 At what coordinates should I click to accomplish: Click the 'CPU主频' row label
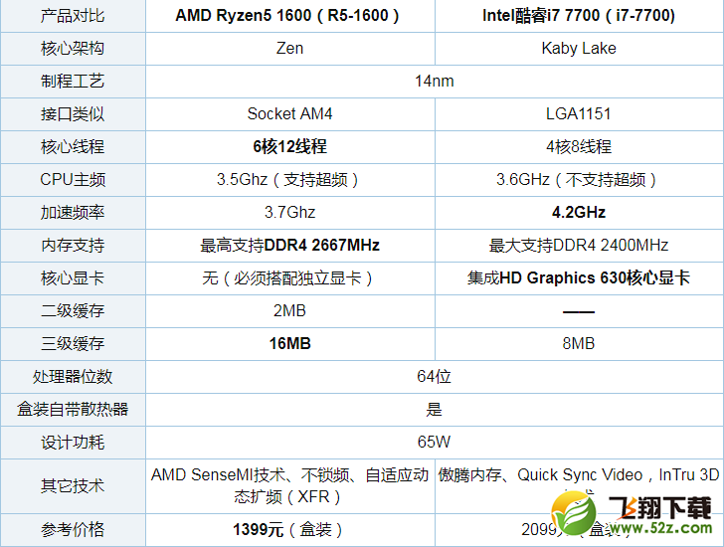(x=73, y=180)
